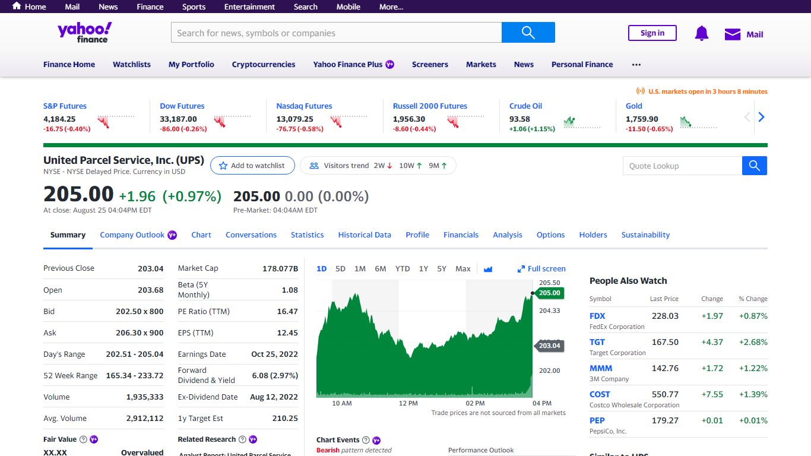Open the Mail envelope icon

[x=733, y=34]
